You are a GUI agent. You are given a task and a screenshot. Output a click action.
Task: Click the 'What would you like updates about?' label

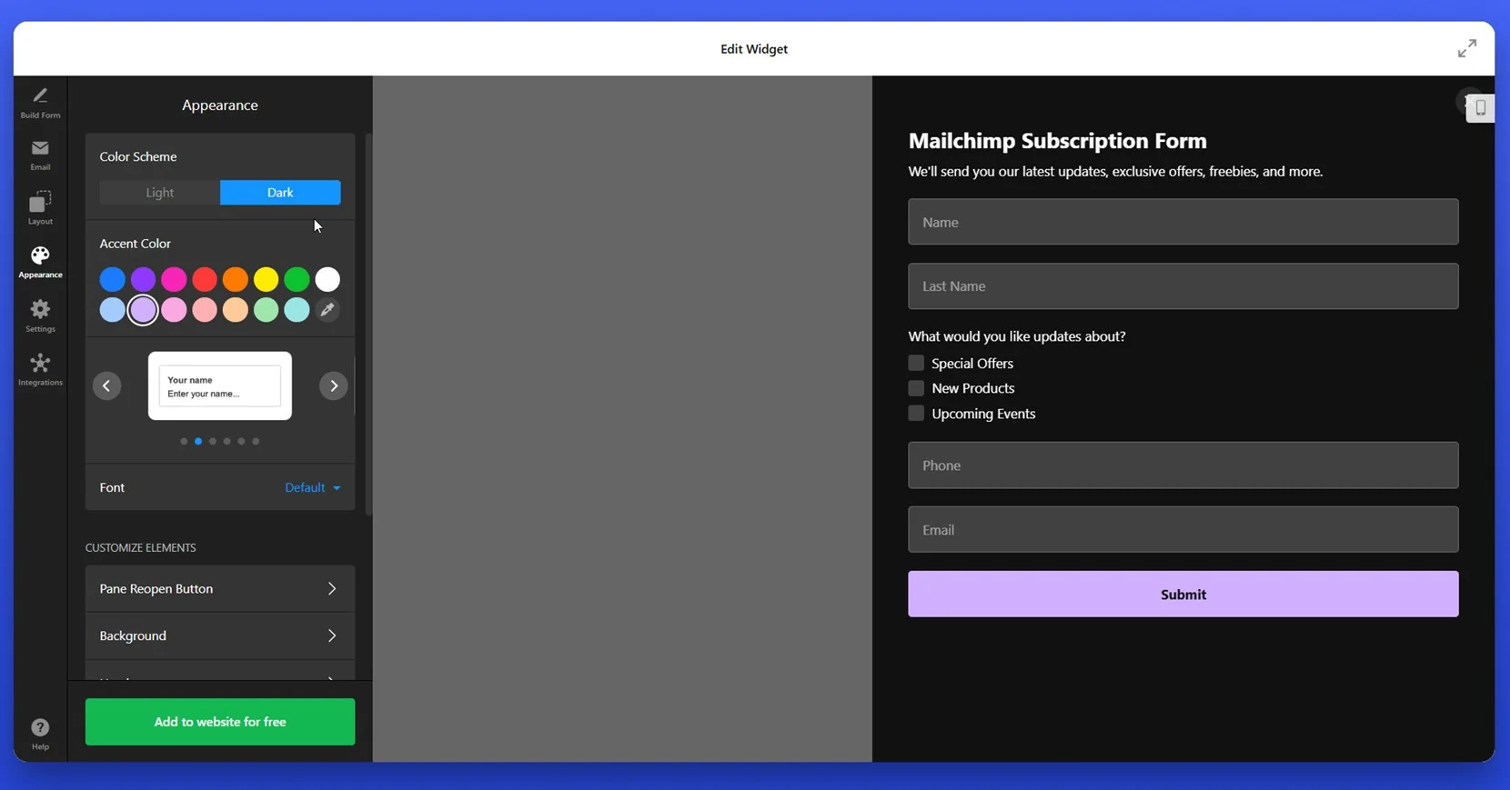(x=1017, y=336)
